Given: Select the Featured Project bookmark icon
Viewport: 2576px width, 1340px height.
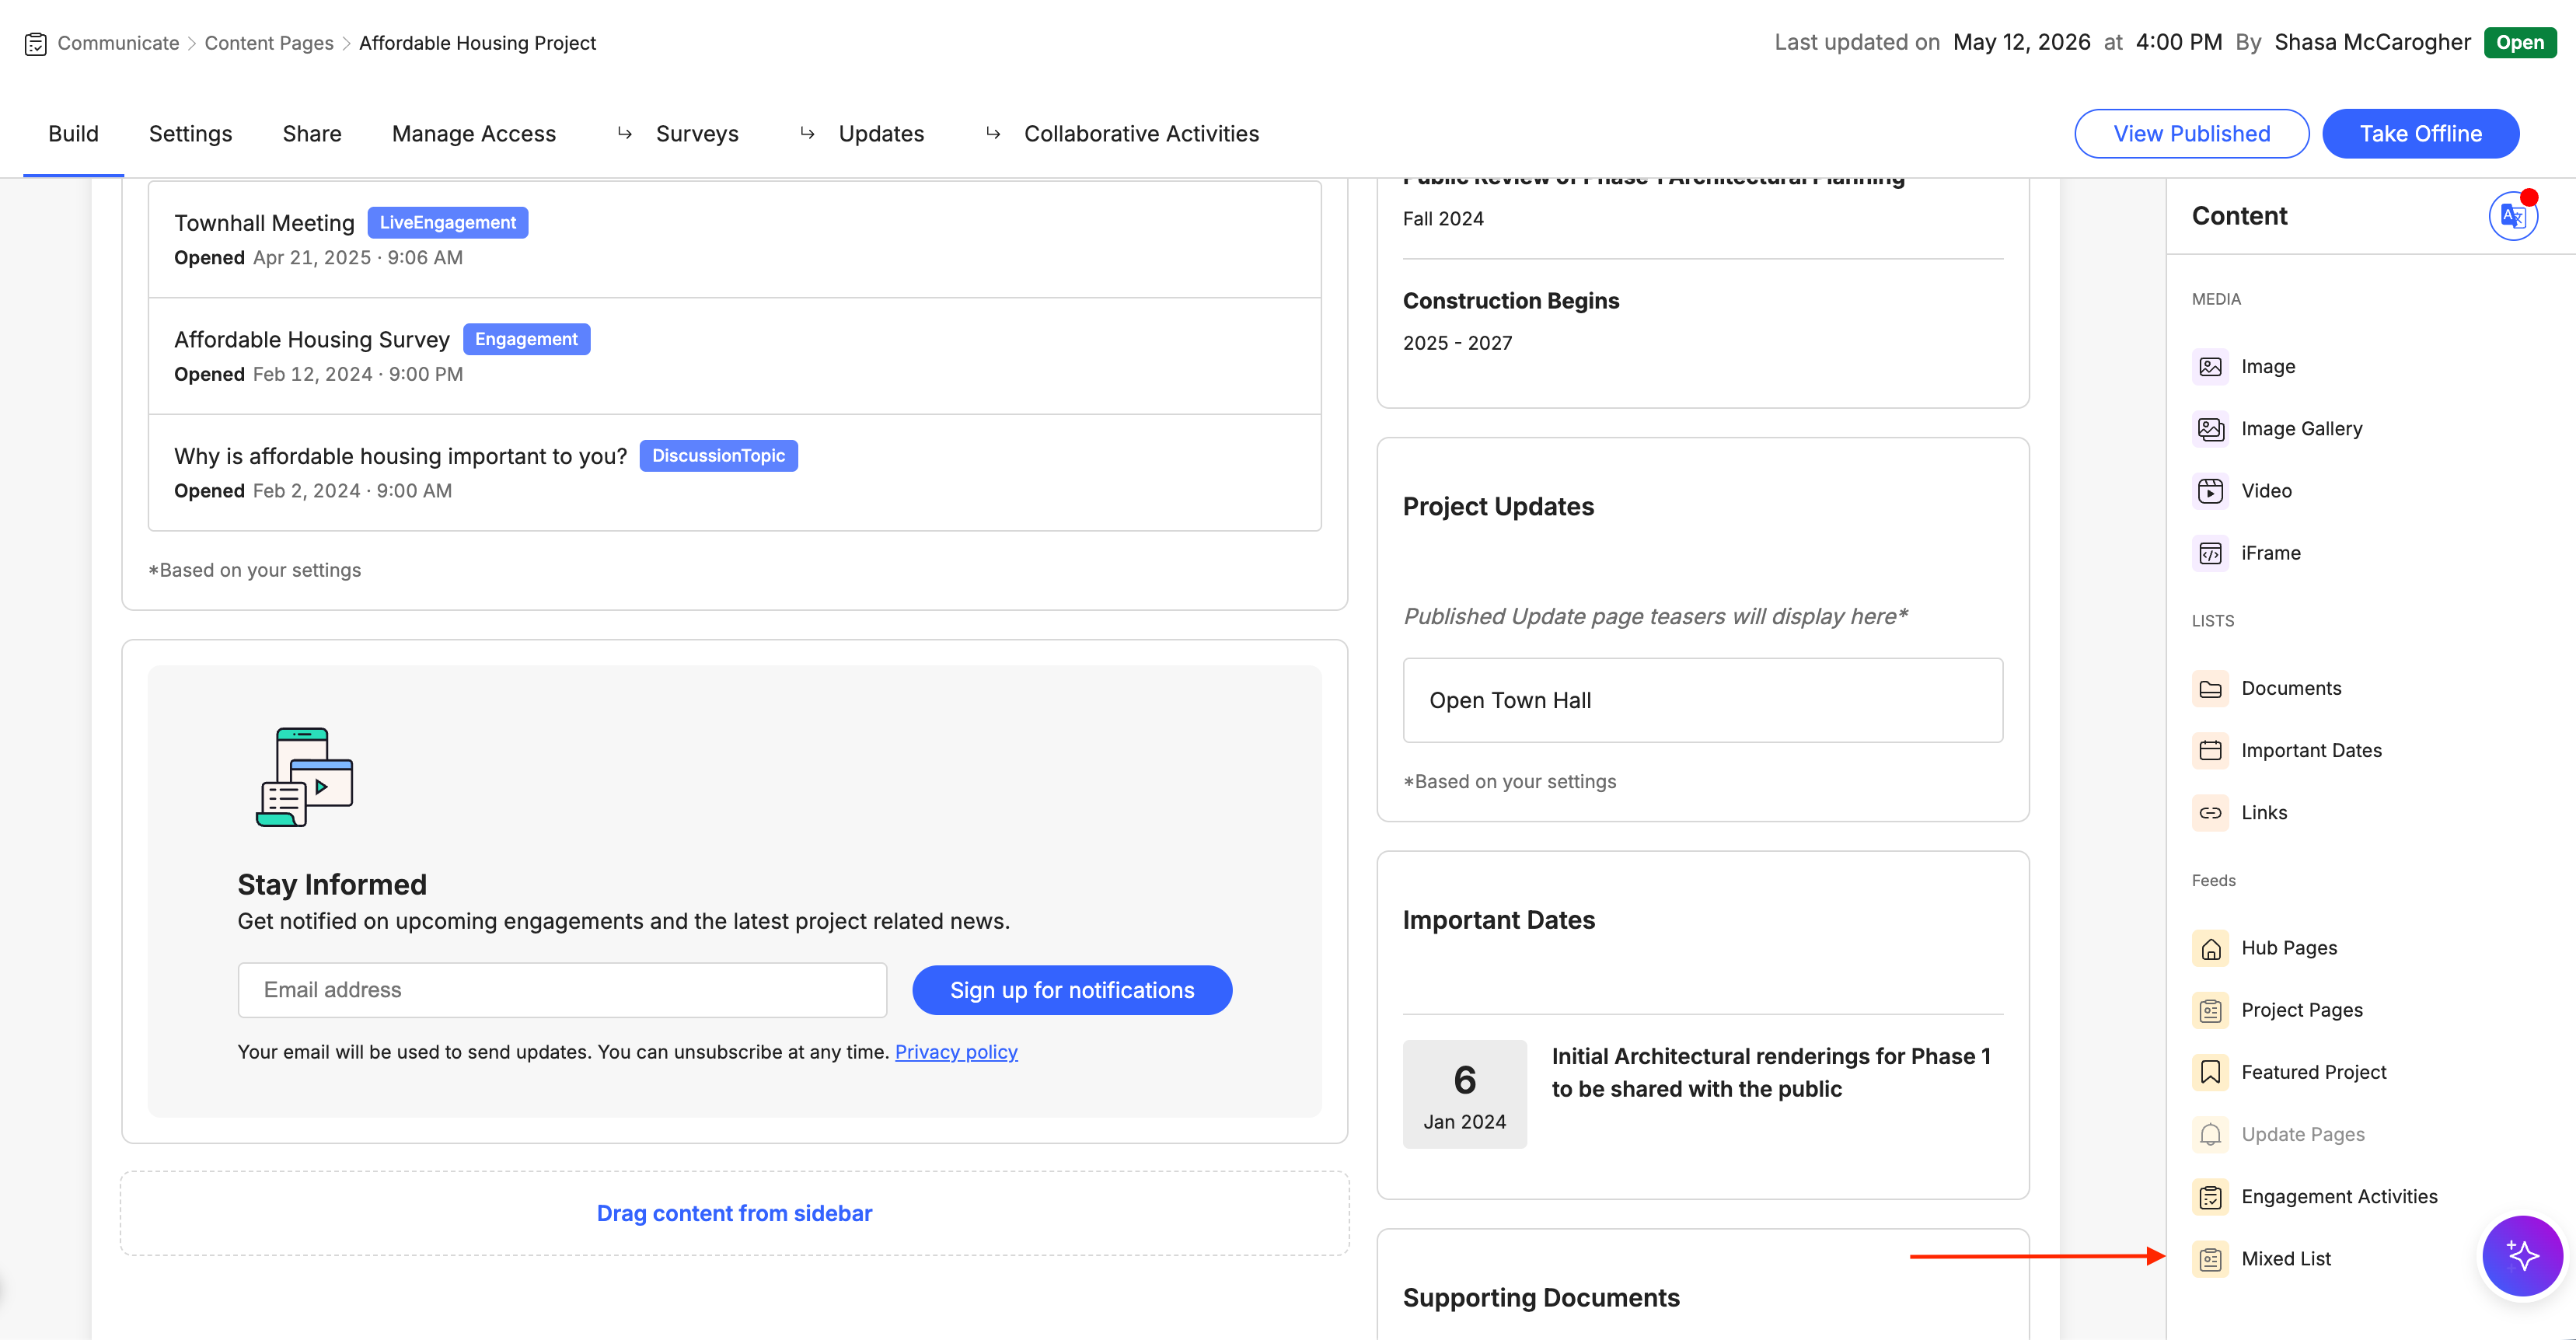Looking at the screenshot, I should pos(2210,1072).
